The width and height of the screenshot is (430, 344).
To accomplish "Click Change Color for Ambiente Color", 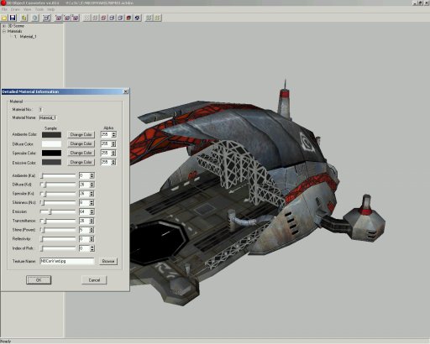I will [x=81, y=134].
